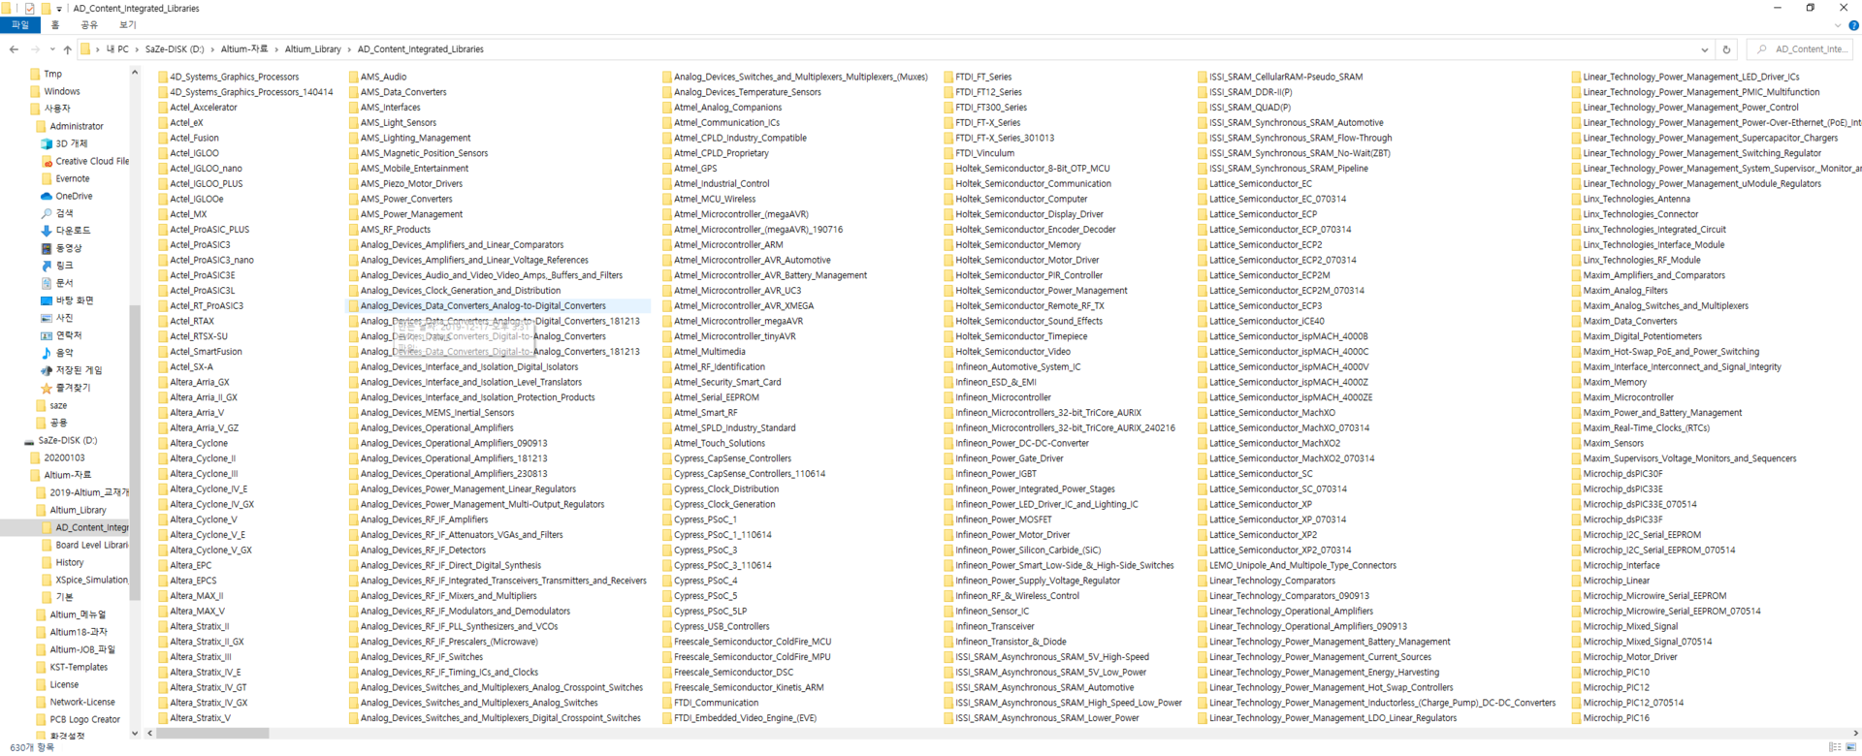This screenshot has width=1862, height=756.
Task: Switch to the details view button
Action: tap(1834, 747)
